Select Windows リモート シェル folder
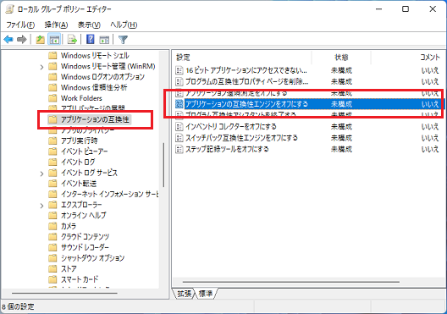The image size is (447, 314). click(95, 55)
